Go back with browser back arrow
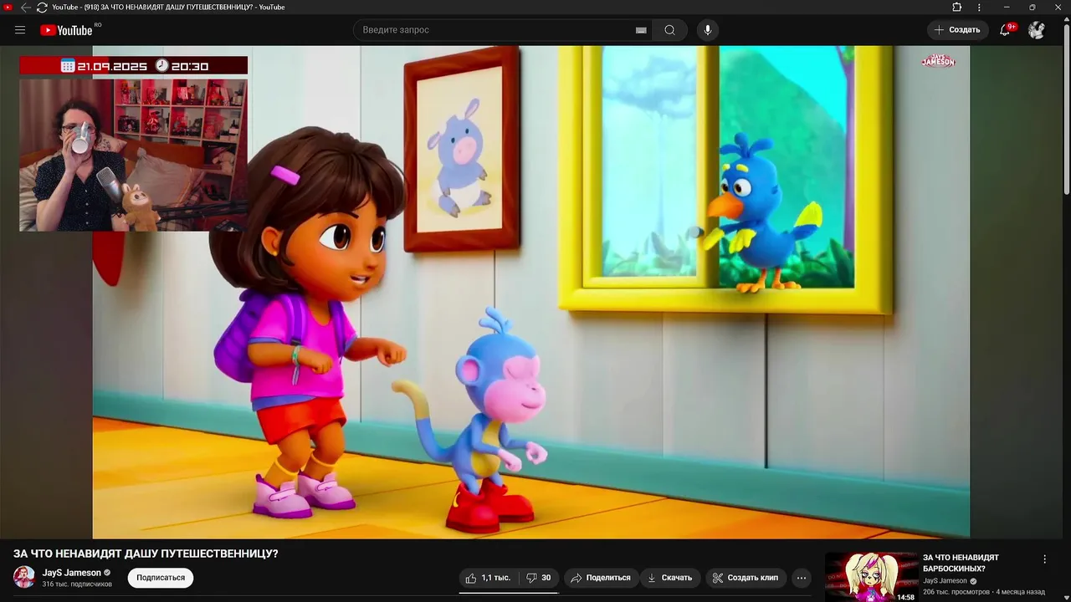 pos(25,8)
